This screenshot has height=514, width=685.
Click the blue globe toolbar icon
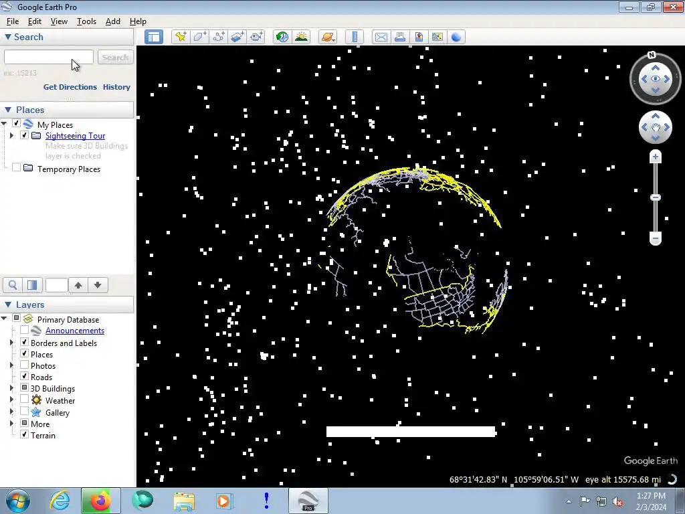(456, 37)
